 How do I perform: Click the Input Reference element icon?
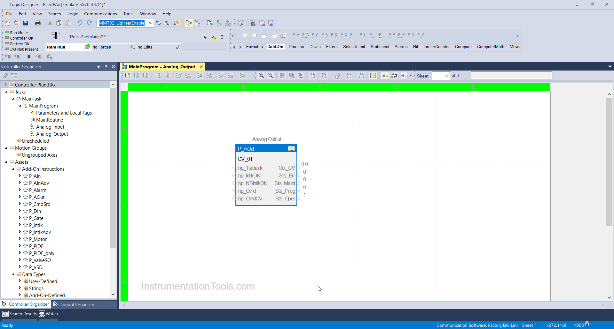coord(245,35)
